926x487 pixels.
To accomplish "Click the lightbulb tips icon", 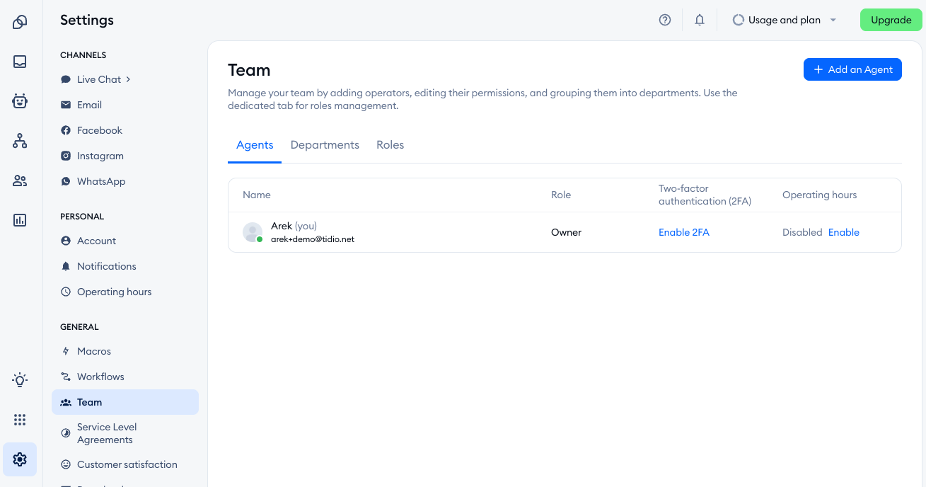I will tap(20, 380).
